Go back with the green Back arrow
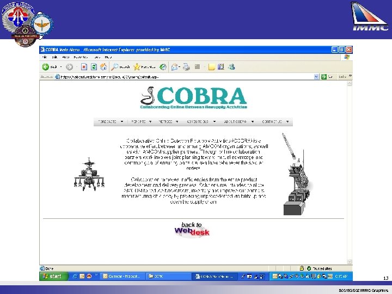392x294 pixels. click(46, 67)
